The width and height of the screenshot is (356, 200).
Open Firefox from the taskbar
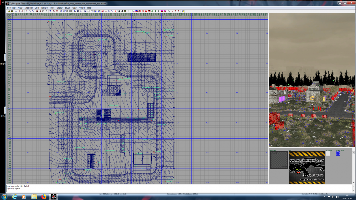44,196
